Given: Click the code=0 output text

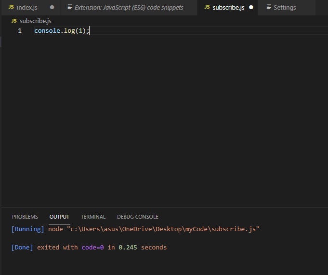Looking at the screenshot, I should tap(92, 248).
